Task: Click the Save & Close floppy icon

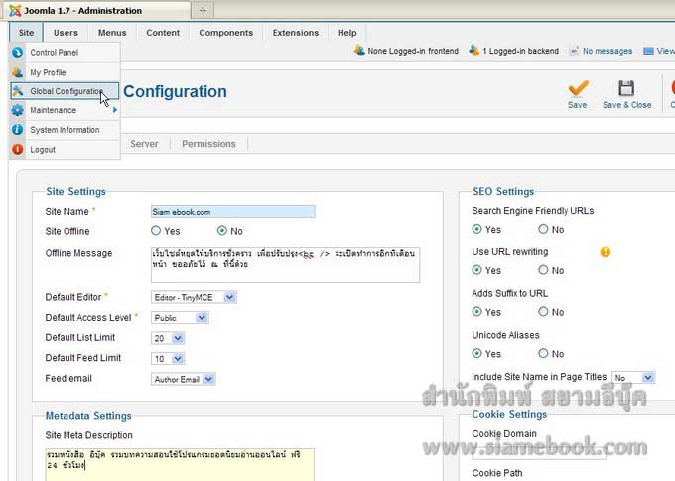Action: (626, 88)
